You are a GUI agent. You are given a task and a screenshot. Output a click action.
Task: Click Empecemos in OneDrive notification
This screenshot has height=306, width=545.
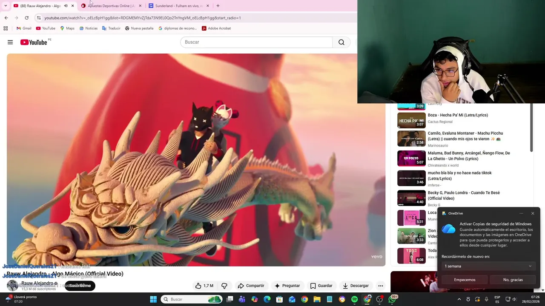click(465, 280)
